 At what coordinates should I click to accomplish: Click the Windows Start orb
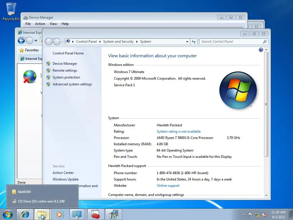(x=8, y=214)
